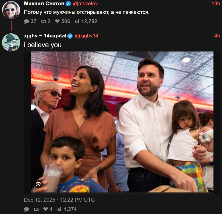Open Михаил Светов's profile avatar

[11, 10]
